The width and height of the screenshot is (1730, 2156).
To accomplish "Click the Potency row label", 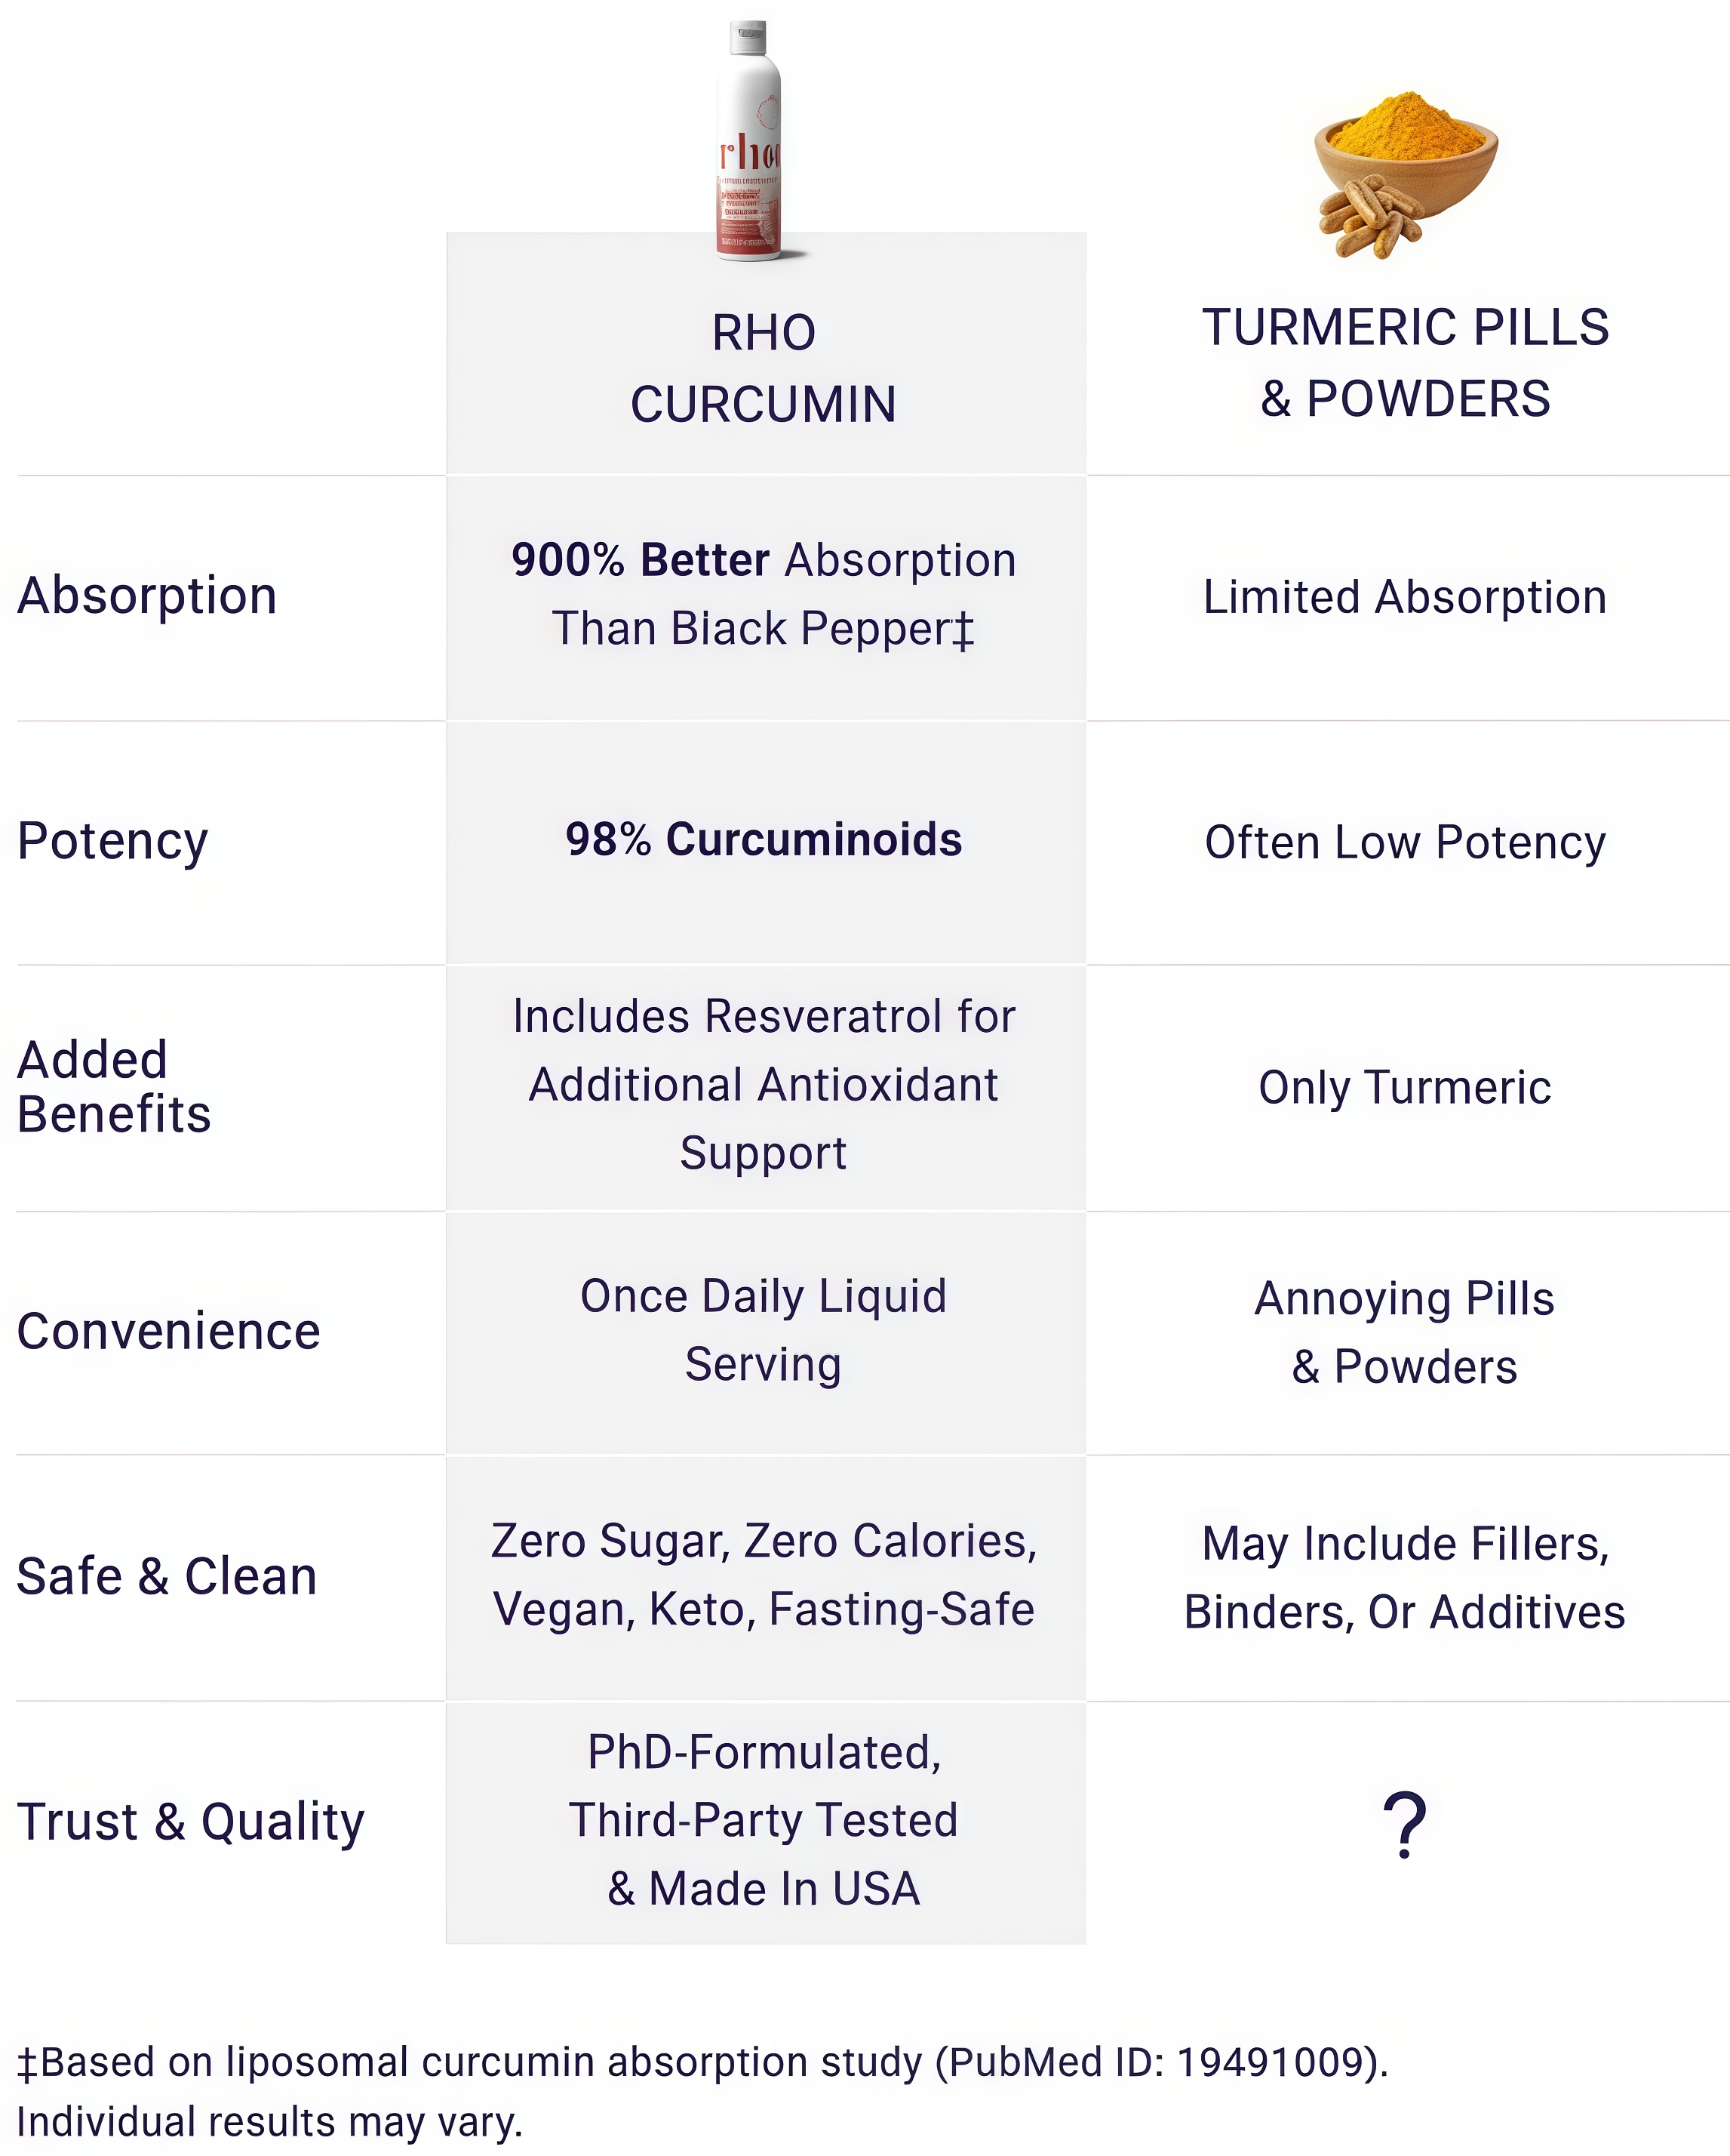I will (113, 841).
